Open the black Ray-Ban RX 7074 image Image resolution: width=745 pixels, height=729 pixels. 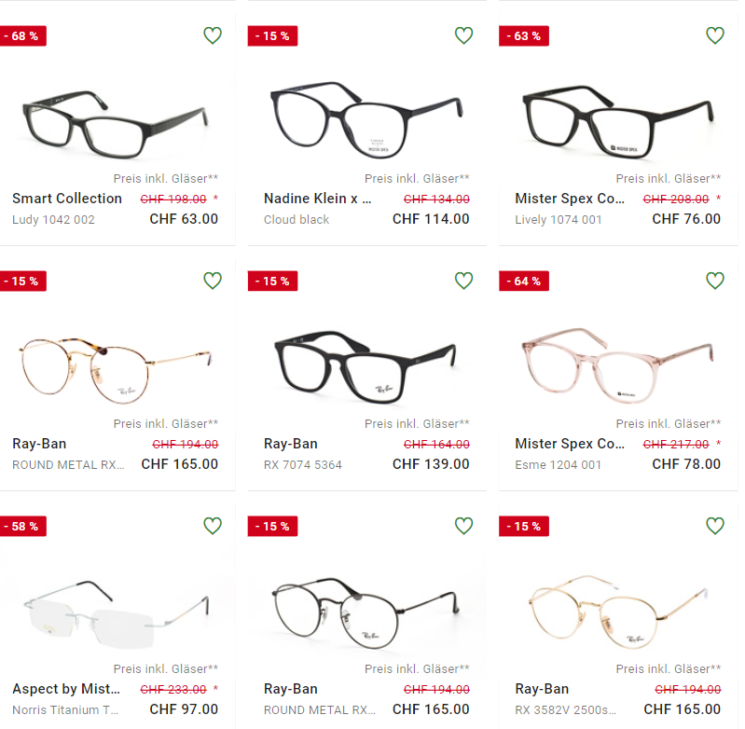pos(365,366)
